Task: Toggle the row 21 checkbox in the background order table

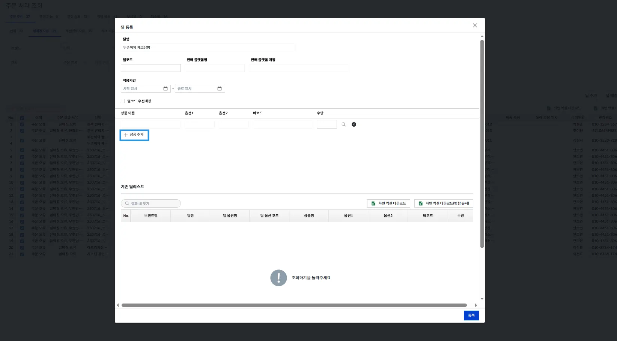Action: (x=22, y=254)
